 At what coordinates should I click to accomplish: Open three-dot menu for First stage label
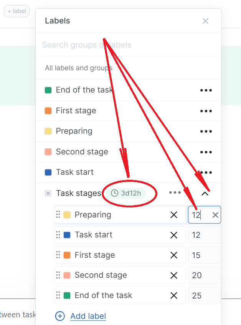point(206,111)
